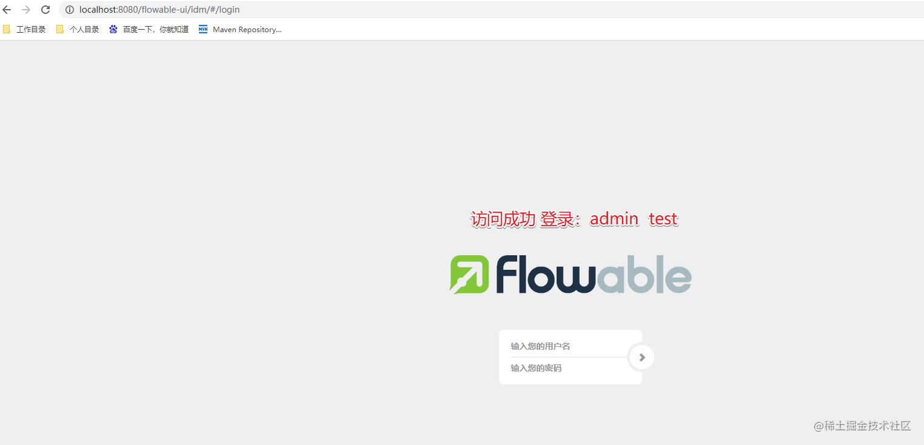Screen dimensions: 924x445
Task: Click the red 'admin' word in annotation
Action: point(614,219)
